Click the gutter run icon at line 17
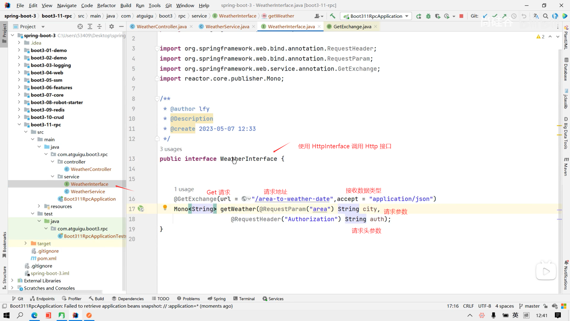Screen dimensions: 570x321 coord(141,209)
